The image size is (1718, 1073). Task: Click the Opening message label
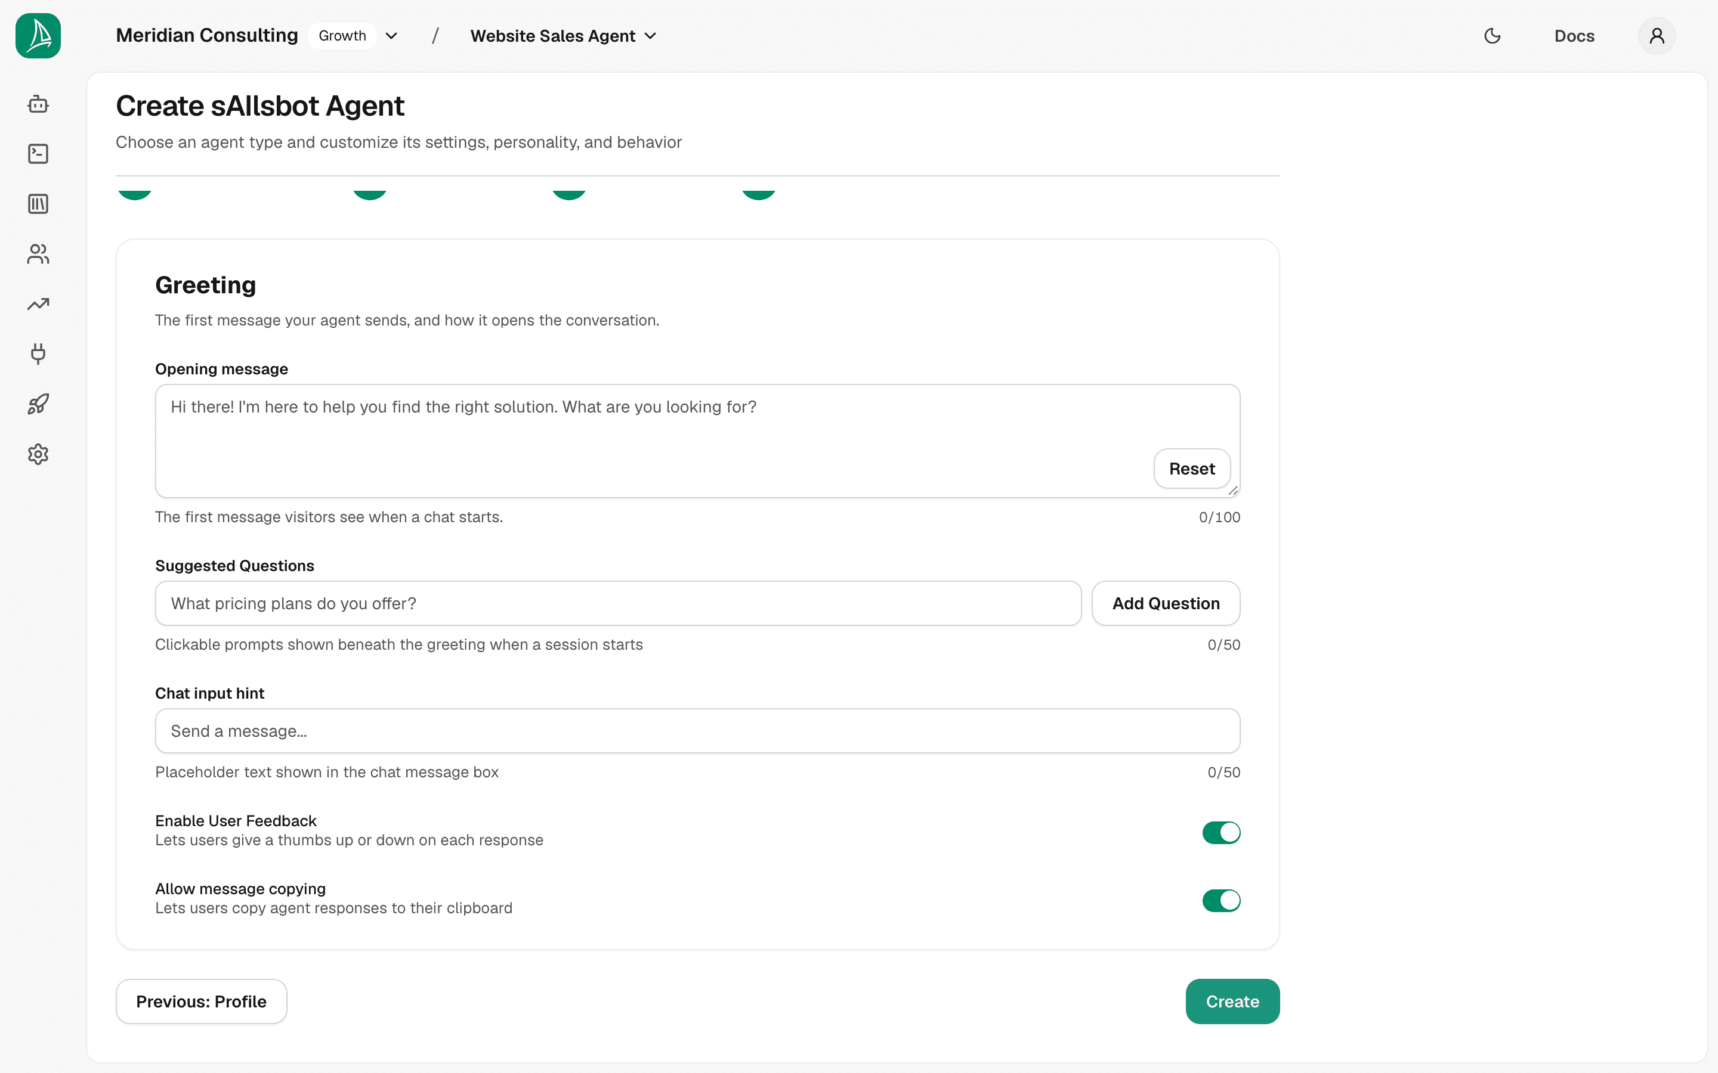221,369
